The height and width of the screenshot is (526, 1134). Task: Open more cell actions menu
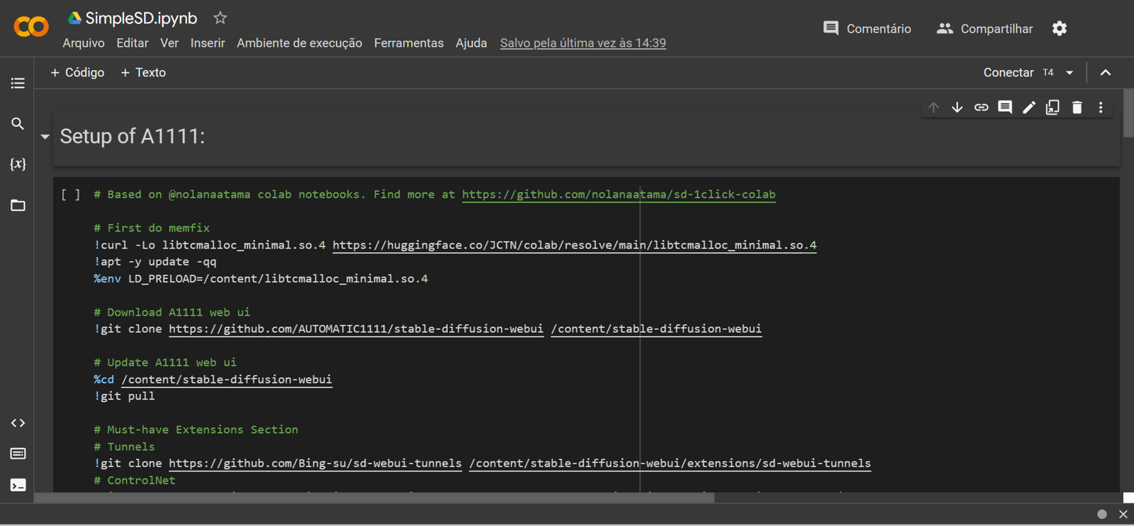[x=1101, y=108]
